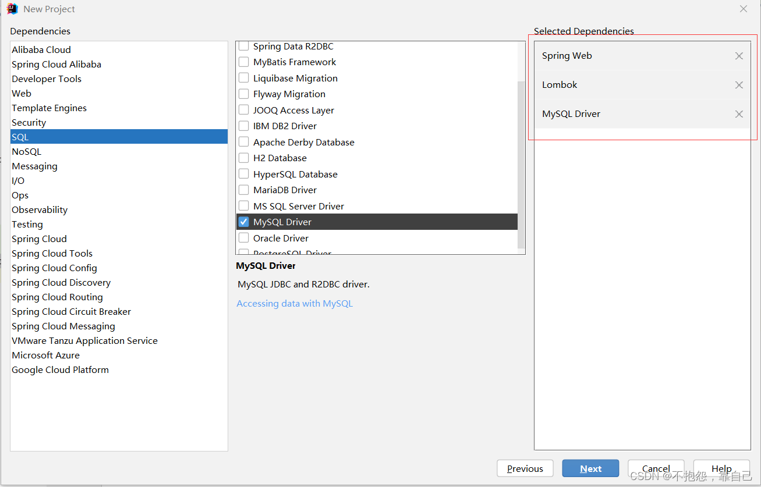
Task: Tick the HyperSQL Database checkbox
Action: [x=244, y=174]
